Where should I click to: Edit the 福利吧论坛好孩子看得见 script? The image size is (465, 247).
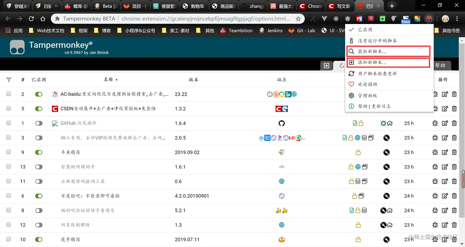445,210
